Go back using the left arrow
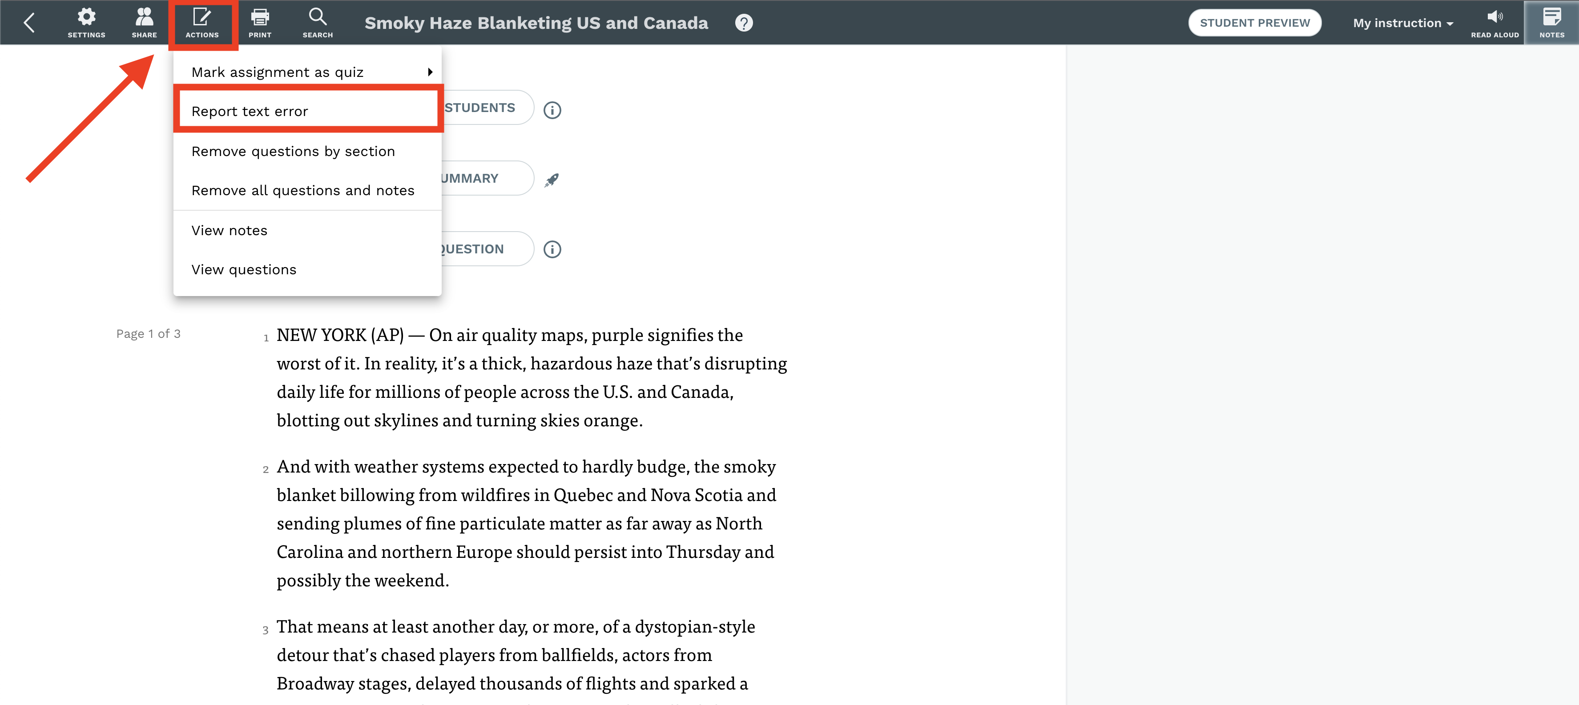 28,23
